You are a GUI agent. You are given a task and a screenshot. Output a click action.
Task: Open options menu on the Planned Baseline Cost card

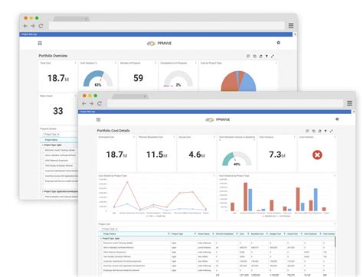pyautogui.click(x=174, y=137)
